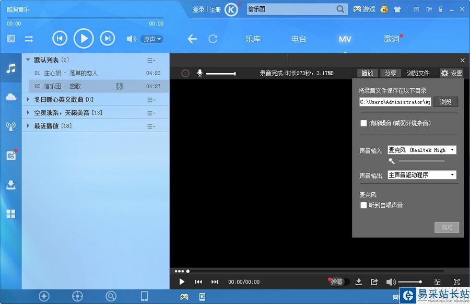This screenshot has height=304, width=470.
Task: Click the gold money bag icon
Action: [384, 9]
